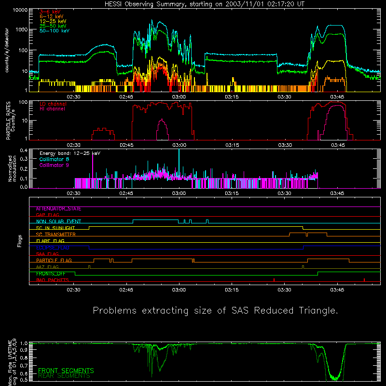Click the FLARE_FLAG label
Viewport: 386px width, 386px height.
tap(50, 241)
